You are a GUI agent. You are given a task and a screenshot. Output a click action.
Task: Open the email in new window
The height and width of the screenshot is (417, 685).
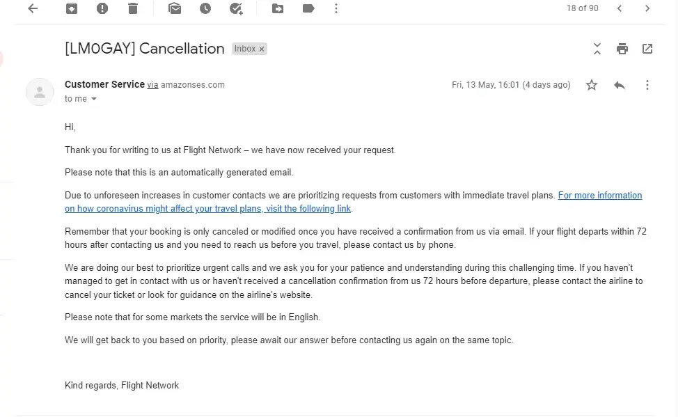pyautogui.click(x=647, y=49)
